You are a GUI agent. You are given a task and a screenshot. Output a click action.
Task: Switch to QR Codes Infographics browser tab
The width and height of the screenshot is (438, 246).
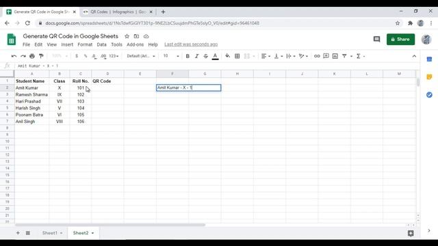tap(118, 12)
